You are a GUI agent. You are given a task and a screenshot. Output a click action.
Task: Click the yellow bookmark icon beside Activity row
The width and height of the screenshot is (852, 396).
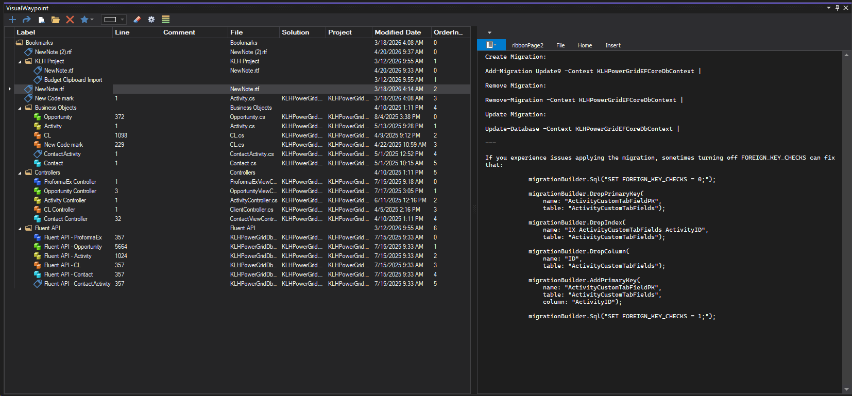click(38, 126)
